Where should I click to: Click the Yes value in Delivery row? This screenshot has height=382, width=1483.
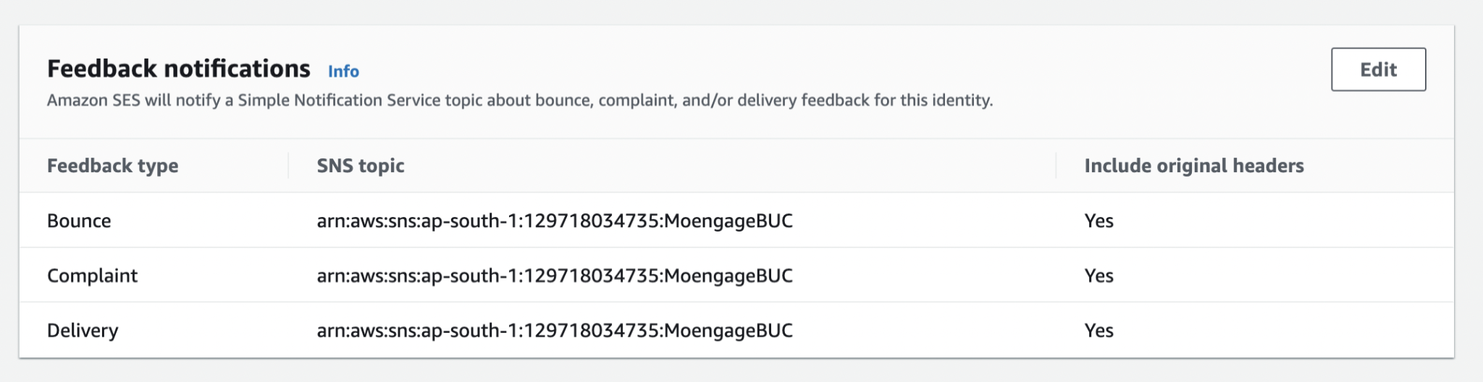pos(1098,331)
